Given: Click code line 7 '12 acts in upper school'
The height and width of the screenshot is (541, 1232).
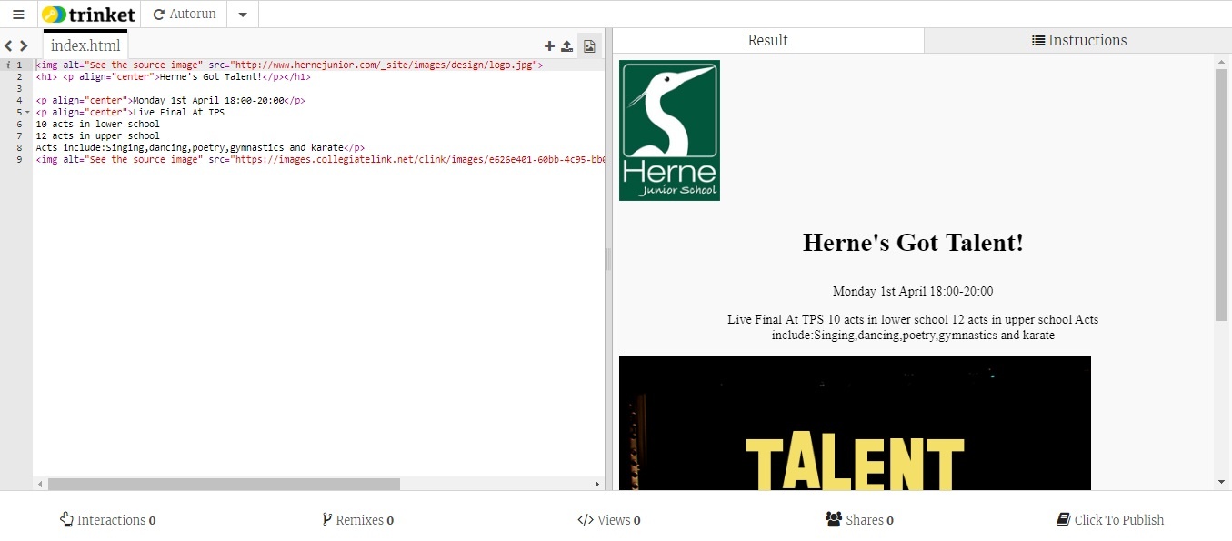Looking at the screenshot, I should (x=98, y=136).
